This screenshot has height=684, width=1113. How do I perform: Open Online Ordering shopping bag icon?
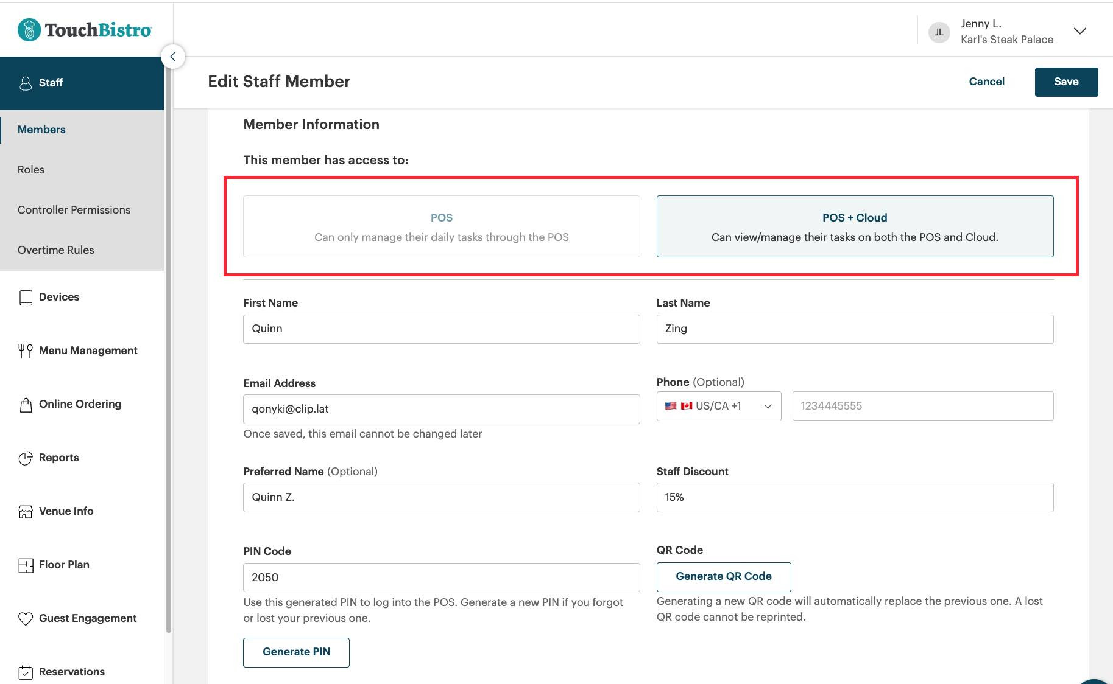tap(26, 405)
